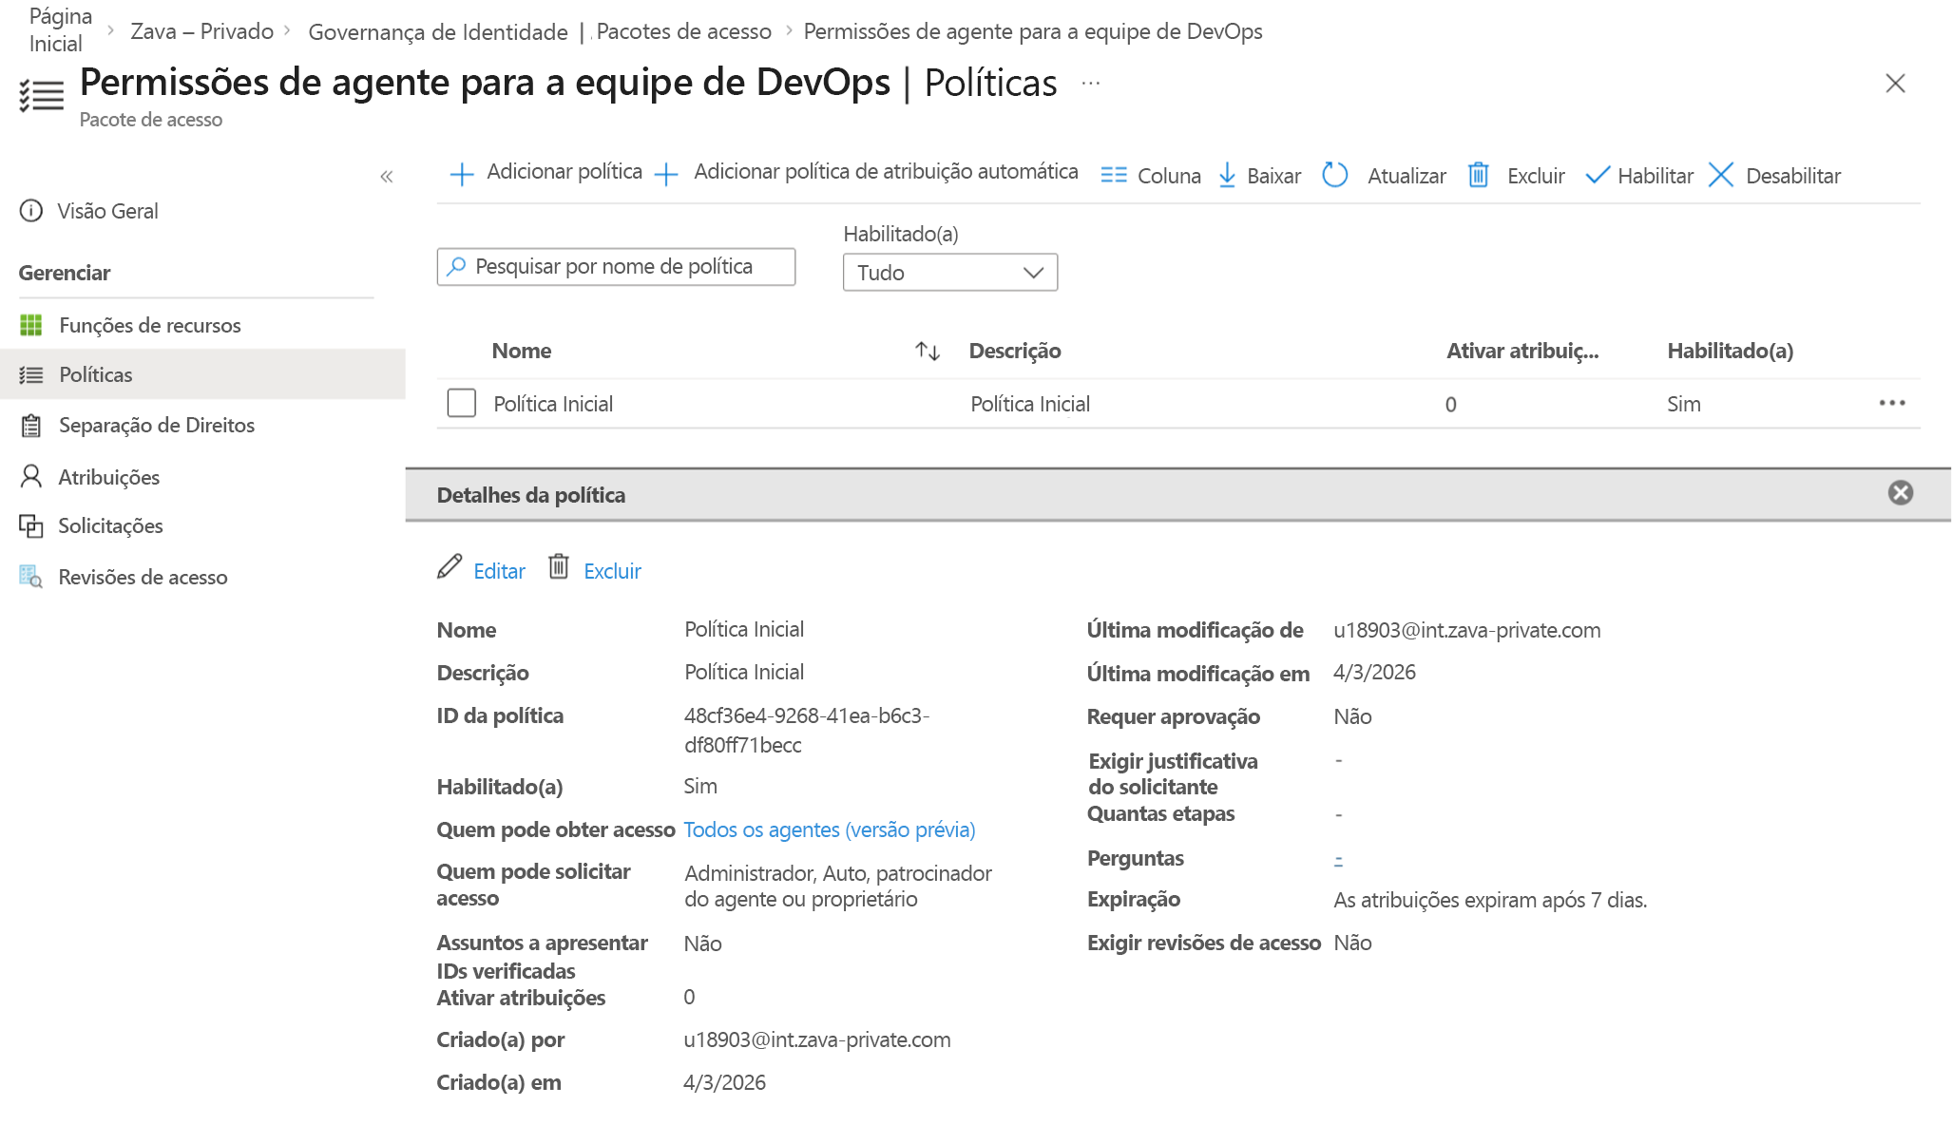
Task: Click the Excluir link in policy details
Action: [612, 571]
